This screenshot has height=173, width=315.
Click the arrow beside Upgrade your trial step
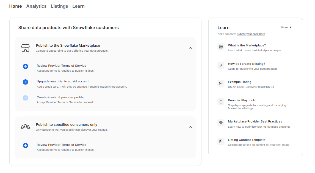25,82
